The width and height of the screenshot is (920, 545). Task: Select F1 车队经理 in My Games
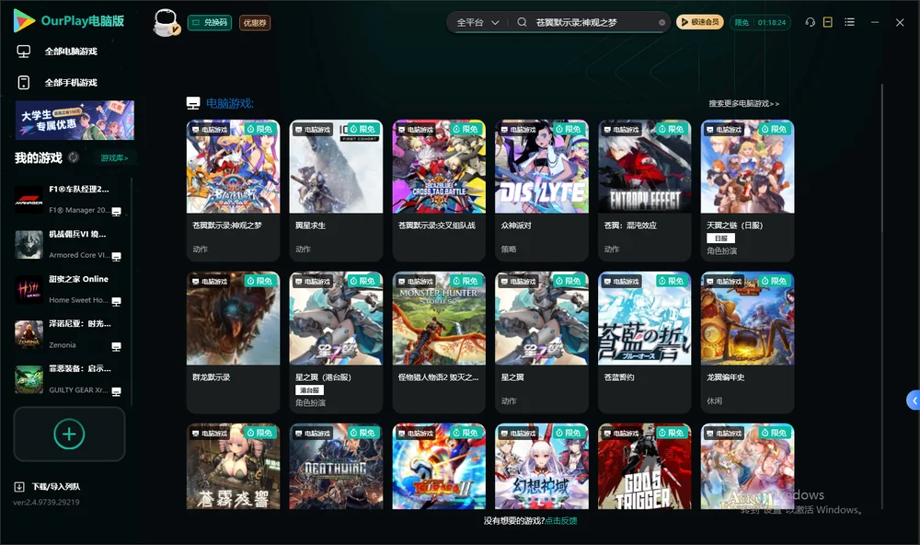(68, 200)
